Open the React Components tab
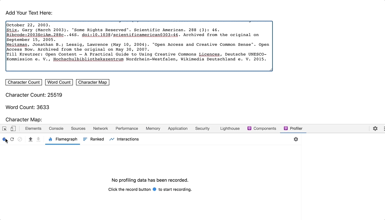The height and width of the screenshot is (220, 385). coord(262,128)
